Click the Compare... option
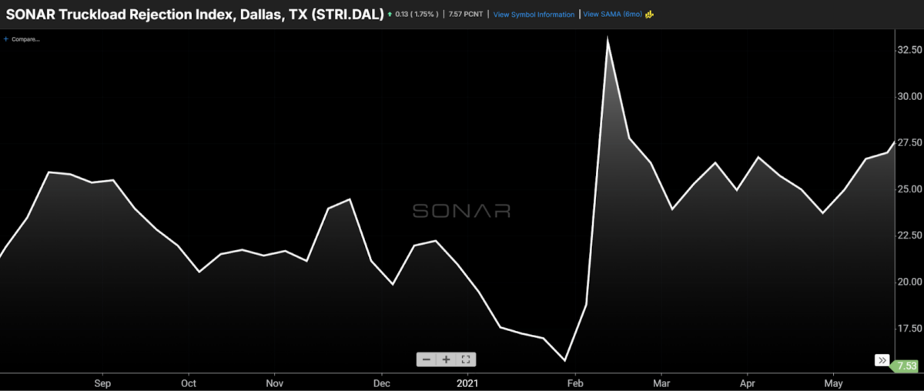Screen dimensions: 924x391 [x=25, y=38]
